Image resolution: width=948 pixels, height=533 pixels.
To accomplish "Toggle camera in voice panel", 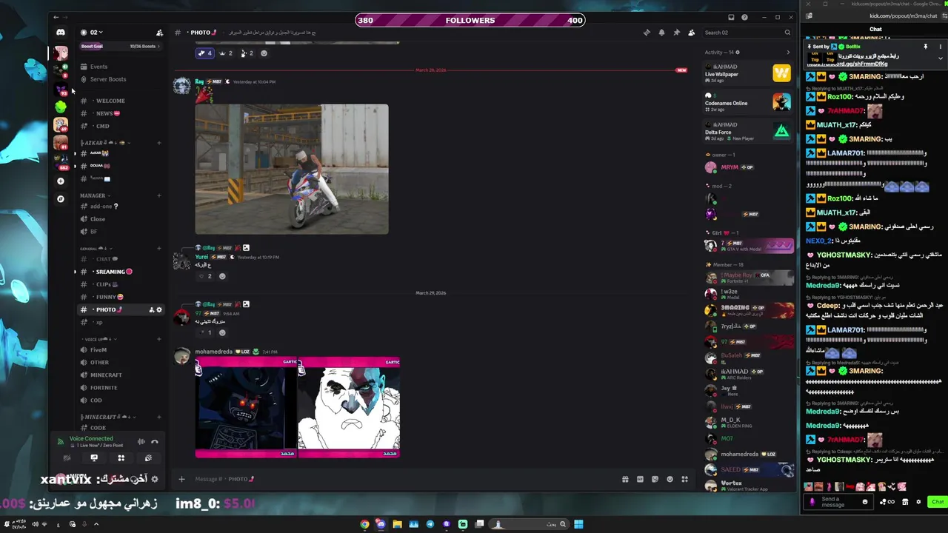I will point(67,458).
